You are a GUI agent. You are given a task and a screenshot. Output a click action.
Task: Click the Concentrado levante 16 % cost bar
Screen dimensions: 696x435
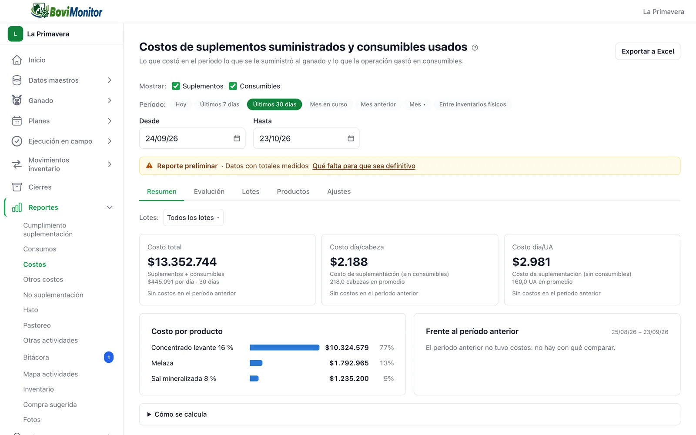point(284,348)
